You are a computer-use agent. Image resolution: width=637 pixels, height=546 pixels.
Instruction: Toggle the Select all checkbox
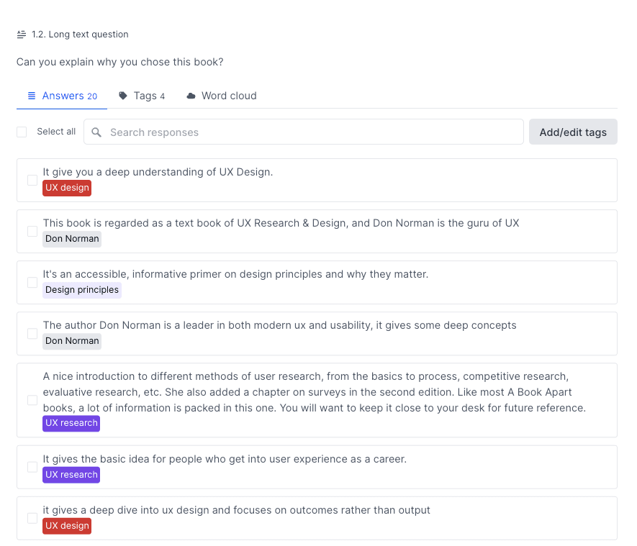(x=21, y=132)
